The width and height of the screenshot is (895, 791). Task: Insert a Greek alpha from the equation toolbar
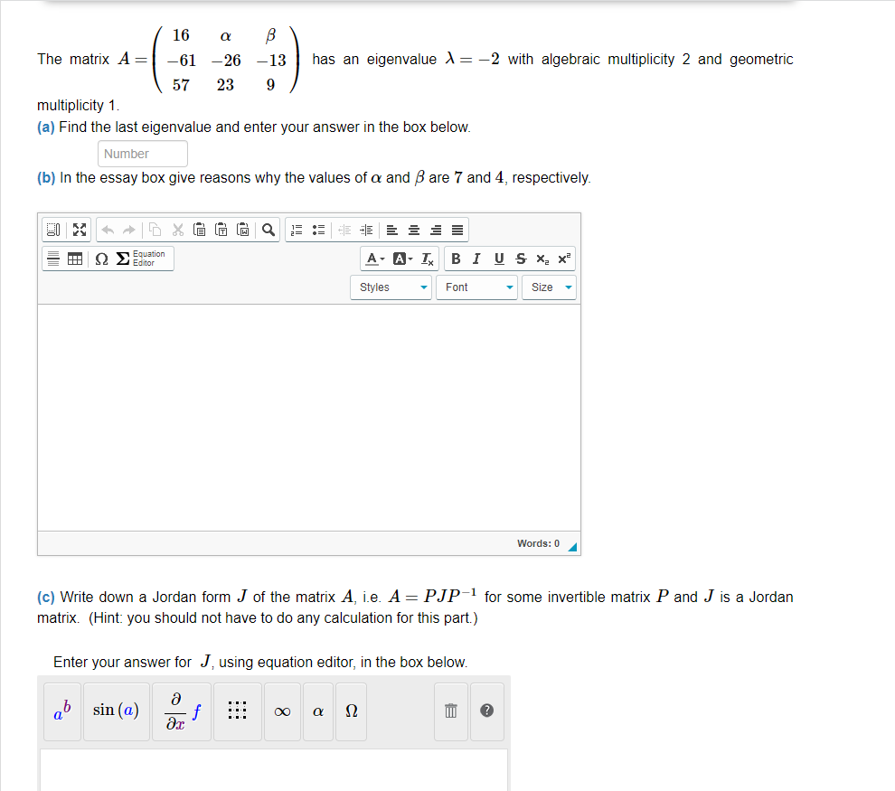pyautogui.click(x=317, y=711)
